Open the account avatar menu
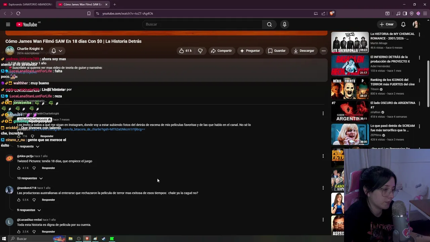The width and height of the screenshot is (430, 242). coord(416,24)
